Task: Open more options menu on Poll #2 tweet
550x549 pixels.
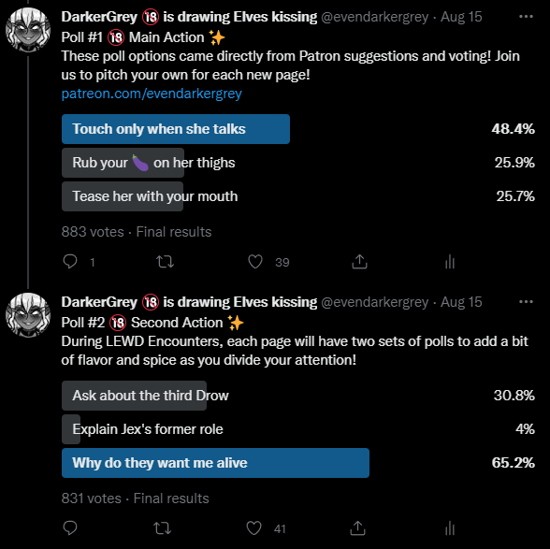Action: [526, 302]
